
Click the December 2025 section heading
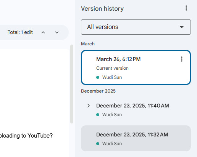coord(98,91)
